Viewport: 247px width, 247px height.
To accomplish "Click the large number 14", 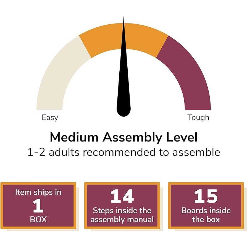I will tap(122, 197).
